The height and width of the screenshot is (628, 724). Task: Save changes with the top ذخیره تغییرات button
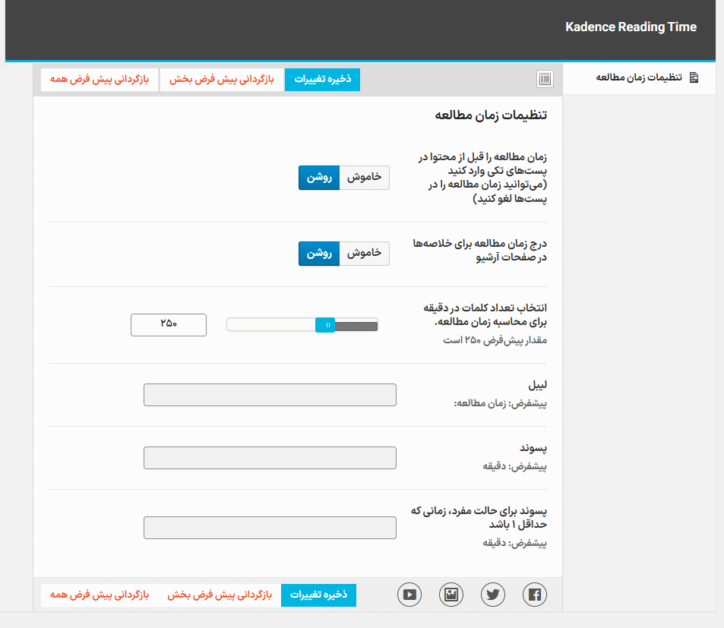pyautogui.click(x=322, y=79)
